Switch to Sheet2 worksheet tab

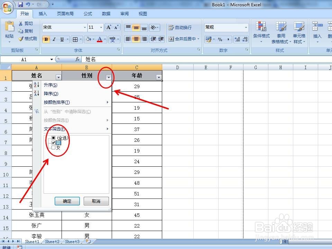pos(52,242)
